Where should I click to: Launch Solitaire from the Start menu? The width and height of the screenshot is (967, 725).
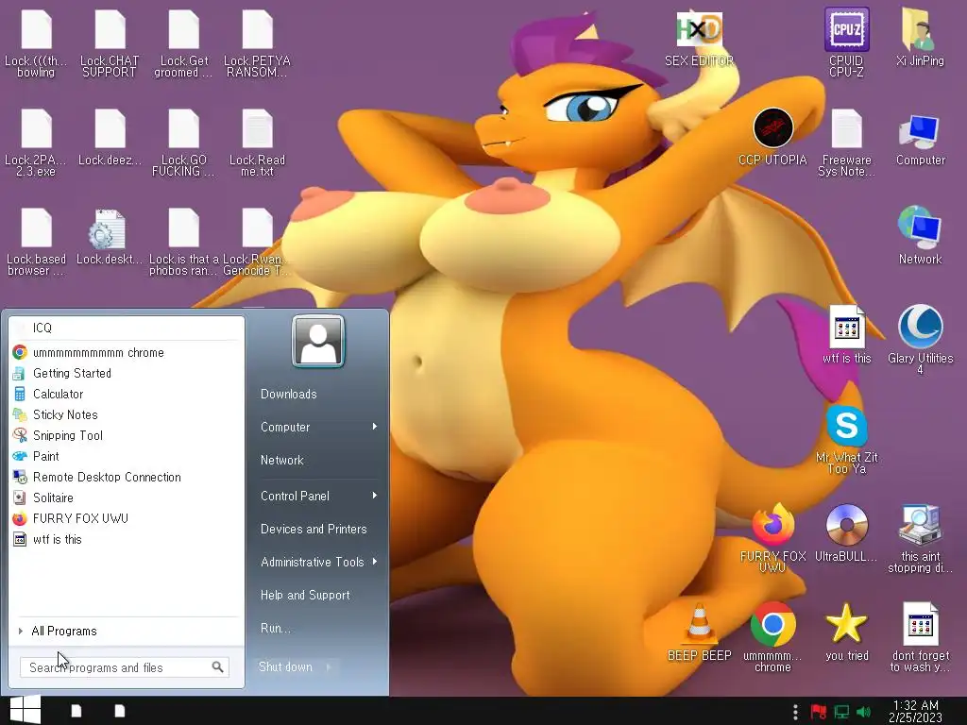click(x=126, y=497)
